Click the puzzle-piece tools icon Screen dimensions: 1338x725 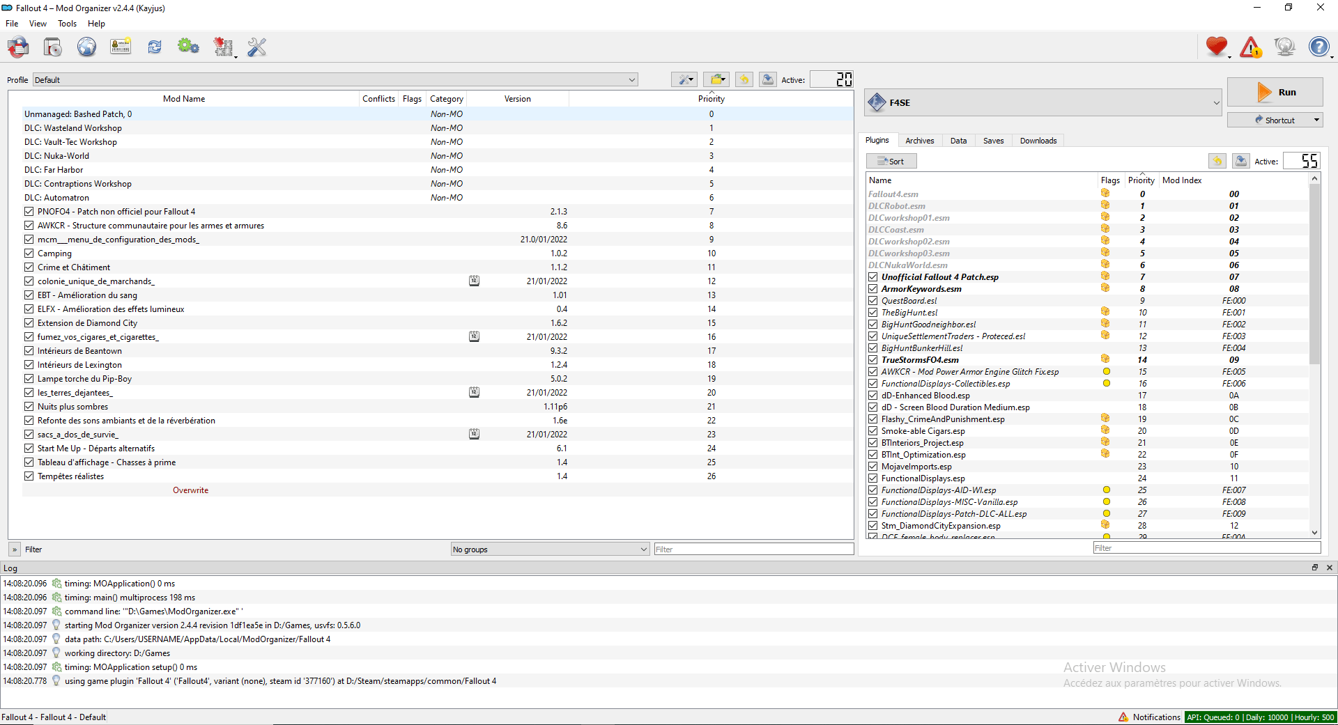pyautogui.click(x=224, y=47)
